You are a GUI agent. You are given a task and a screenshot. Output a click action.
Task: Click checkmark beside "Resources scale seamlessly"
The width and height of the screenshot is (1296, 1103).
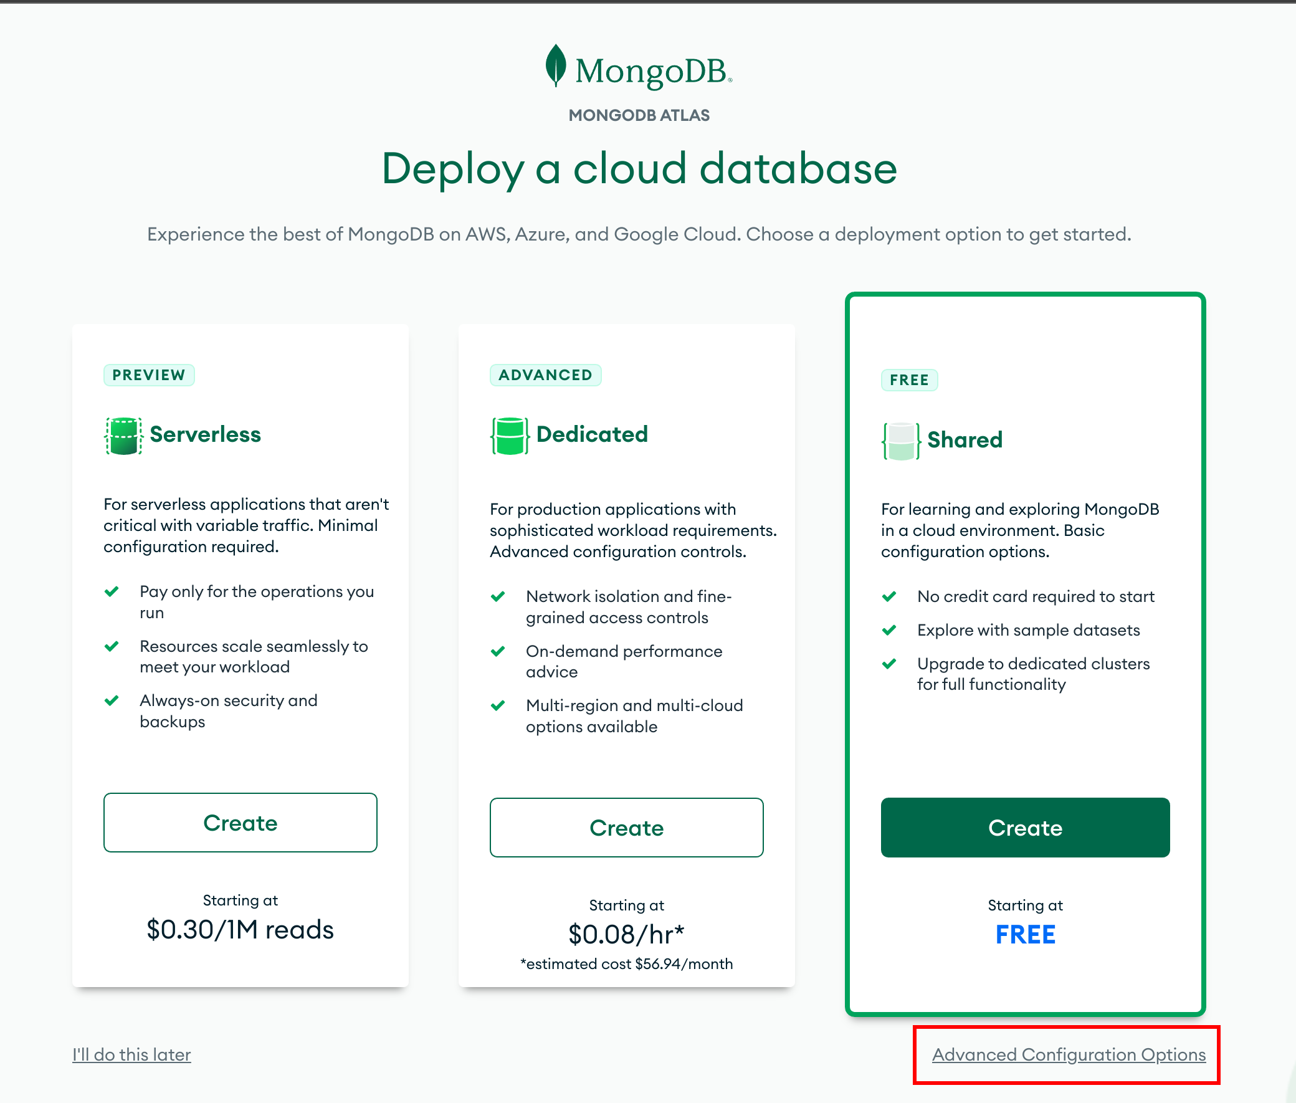coord(112,647)
